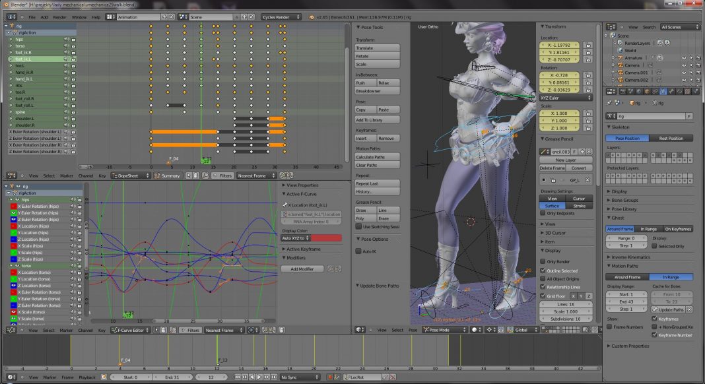
Task: Play the animation forward in the timeline
Action: point(259,377)
